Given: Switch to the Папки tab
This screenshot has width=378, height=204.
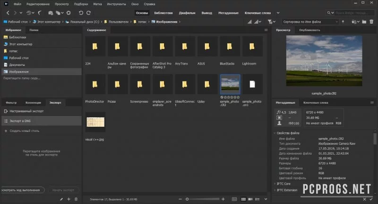Looking at the screenshot, I should 34,30.
